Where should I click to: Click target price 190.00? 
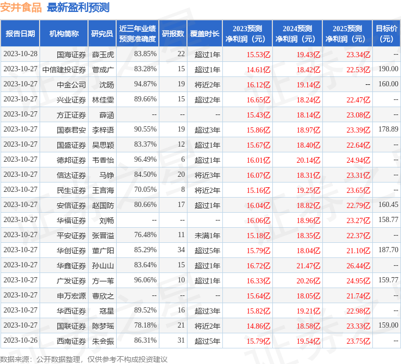tap(388, 69)
